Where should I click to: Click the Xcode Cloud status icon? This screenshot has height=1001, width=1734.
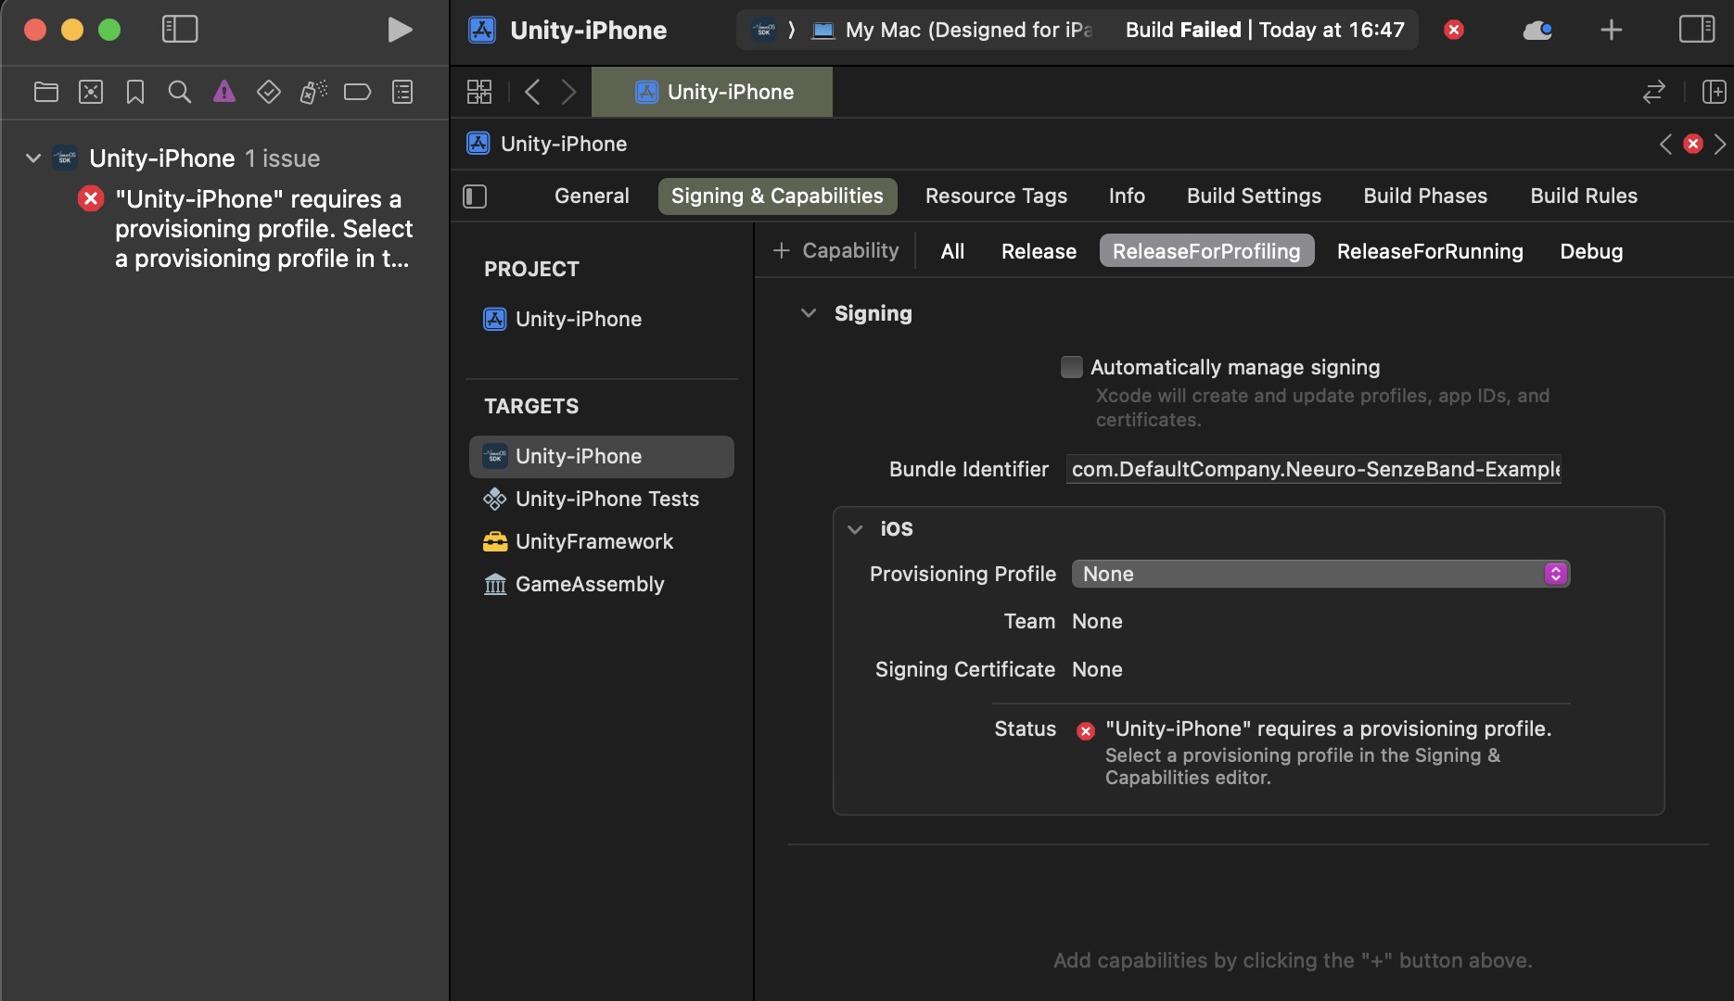tap(1536, 31)
